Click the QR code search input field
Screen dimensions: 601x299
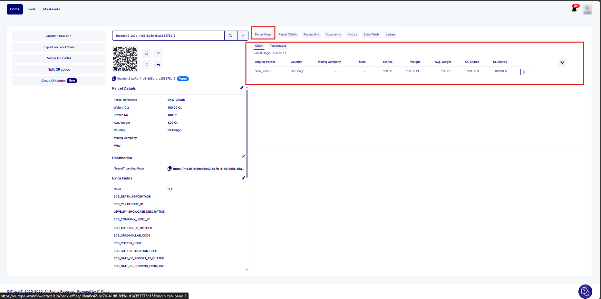click(x=168, y=36)
